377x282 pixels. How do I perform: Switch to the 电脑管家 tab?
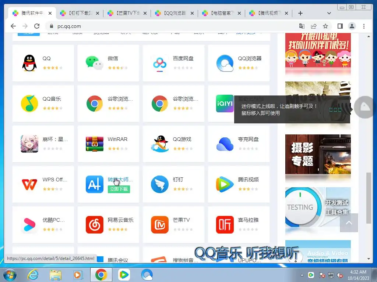click(x=221, y=13)
